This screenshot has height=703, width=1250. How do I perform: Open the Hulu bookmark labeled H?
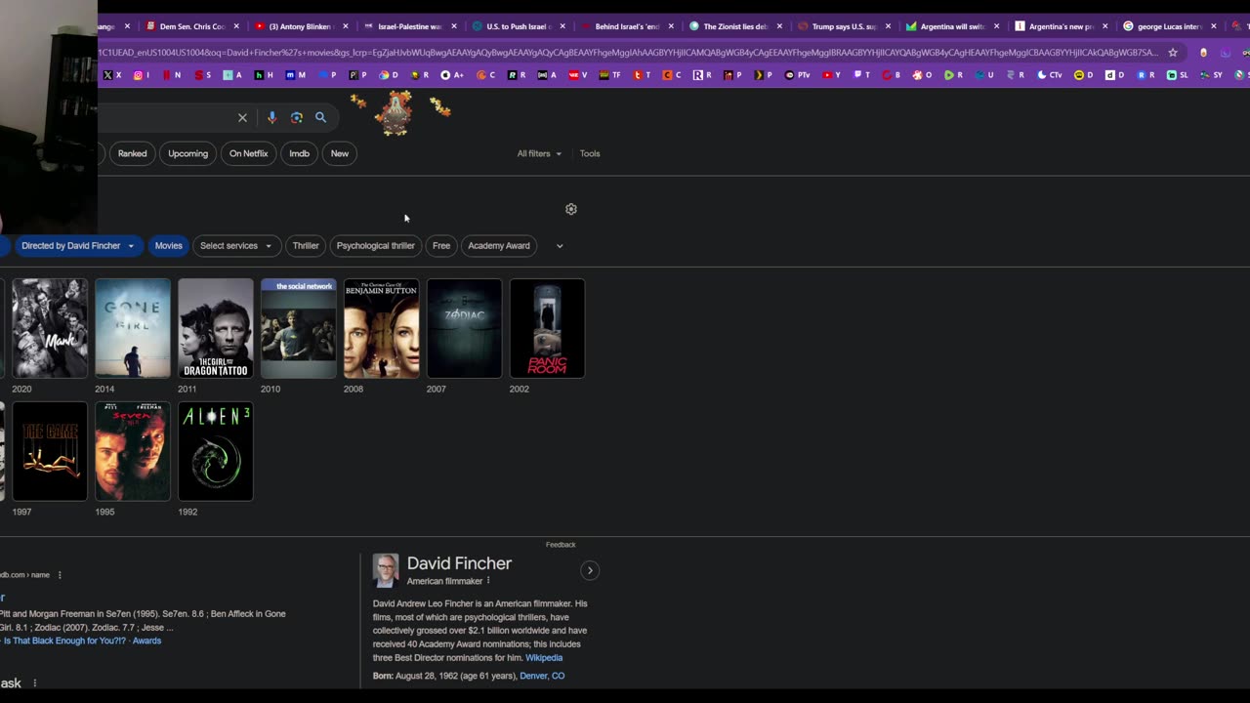point(264,75)
